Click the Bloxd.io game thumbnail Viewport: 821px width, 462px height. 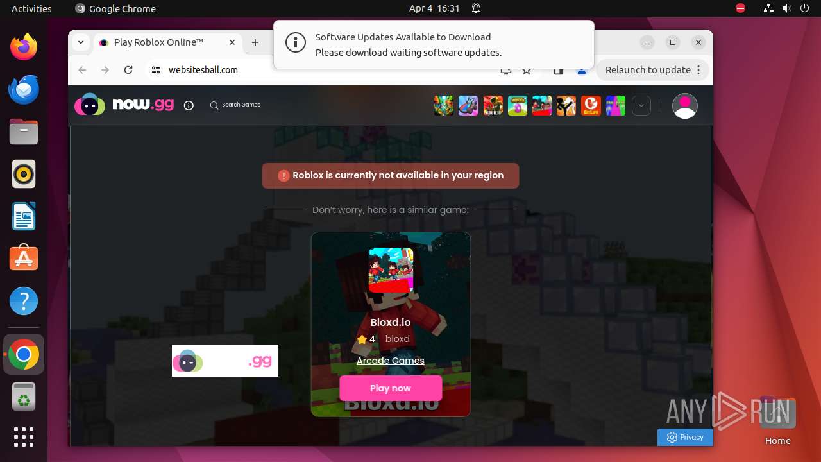391,270
